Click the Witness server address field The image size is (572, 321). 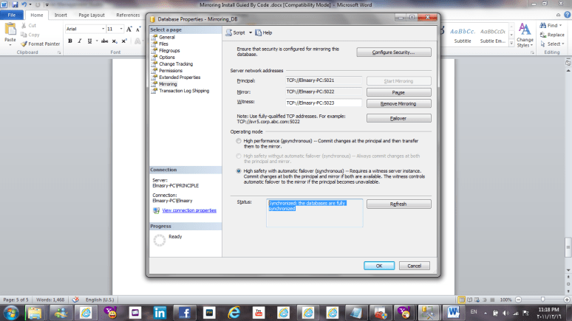[x=324, y=103]
